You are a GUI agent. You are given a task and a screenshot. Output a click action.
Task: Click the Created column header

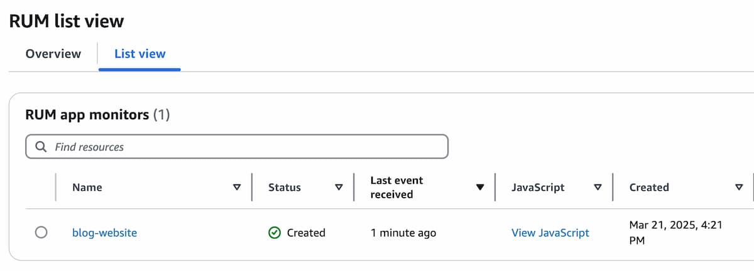coord(649,188)
